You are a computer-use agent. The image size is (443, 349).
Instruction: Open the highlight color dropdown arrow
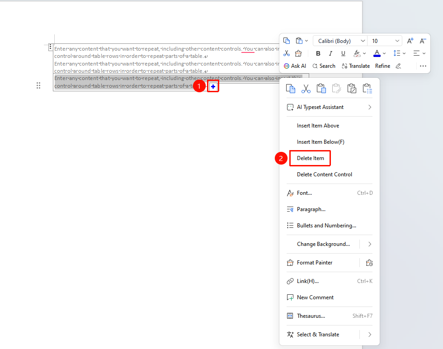364,53
